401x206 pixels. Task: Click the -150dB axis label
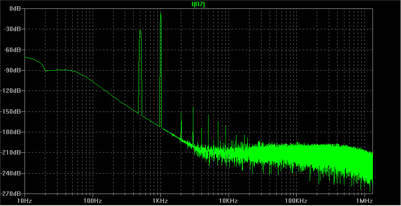pyautogui.click(x=11, y=111)
